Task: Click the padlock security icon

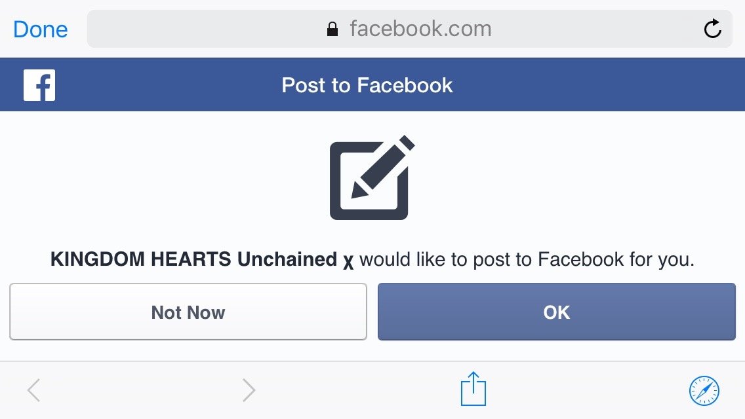Action: click(332, 29)
